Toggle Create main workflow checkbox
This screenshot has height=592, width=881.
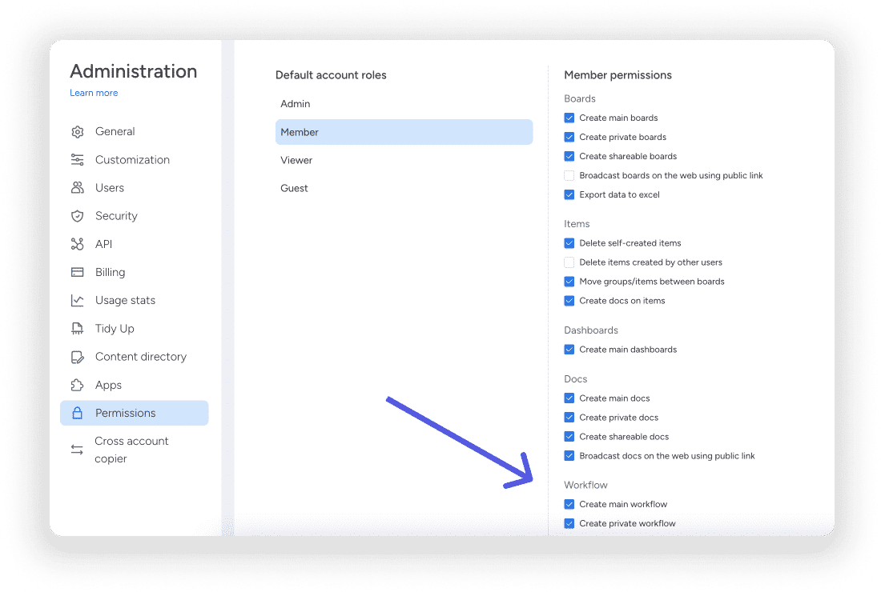pos(569,504)
